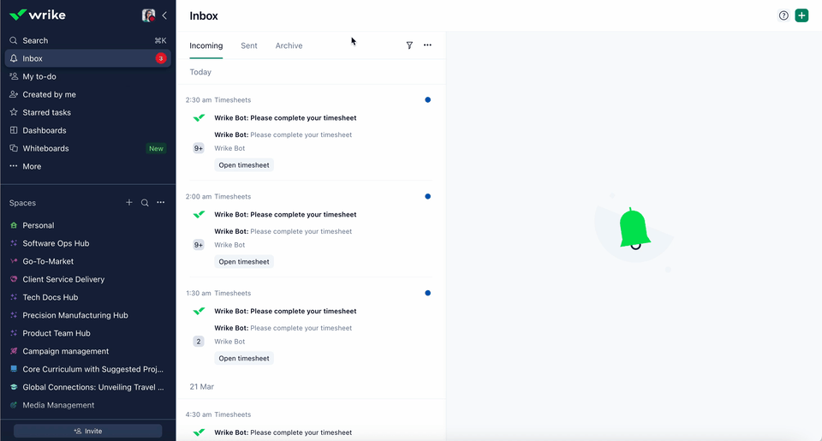Search spaces using magnifier icon
Screen dimensions: 822x441
(x=145, y=203)
